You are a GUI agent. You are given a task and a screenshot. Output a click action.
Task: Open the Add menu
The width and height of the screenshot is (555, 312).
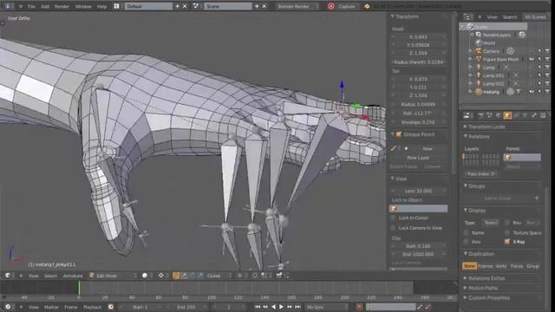pyautogui.click(x=45, y=6)
